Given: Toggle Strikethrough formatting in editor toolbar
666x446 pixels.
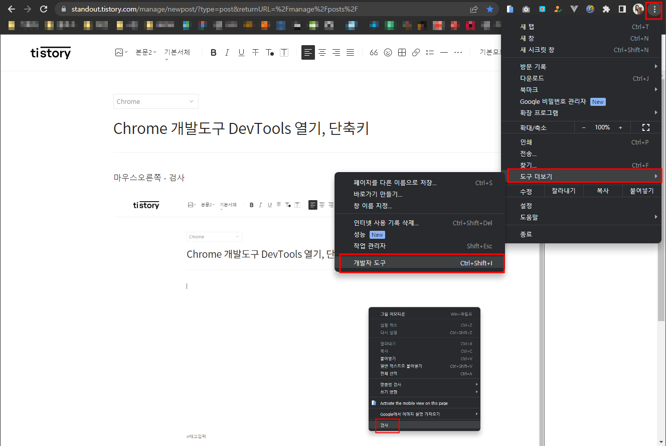Looking at the screenshot, I should [x=255, y=52].
